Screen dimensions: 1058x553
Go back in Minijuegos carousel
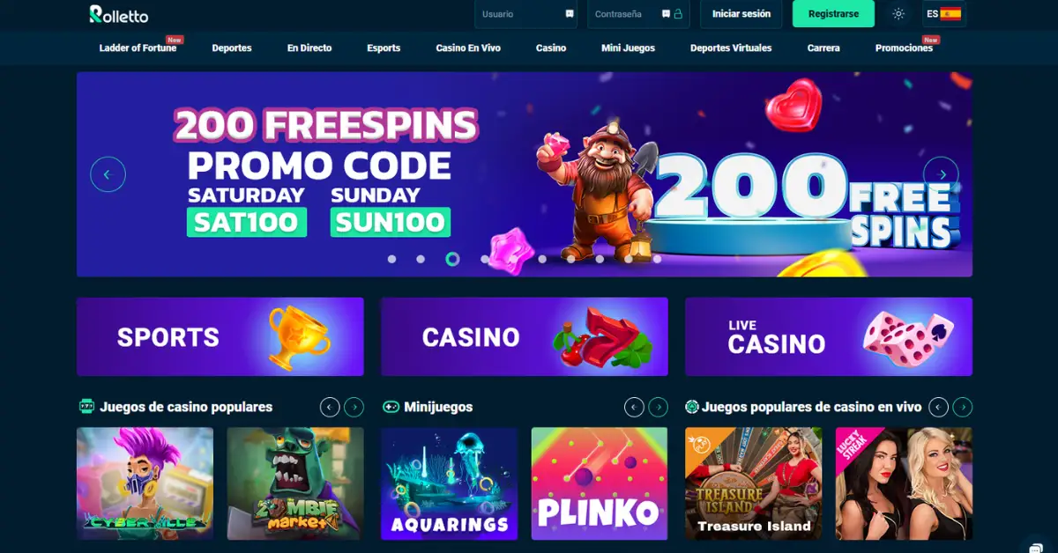tap(634, 407)
